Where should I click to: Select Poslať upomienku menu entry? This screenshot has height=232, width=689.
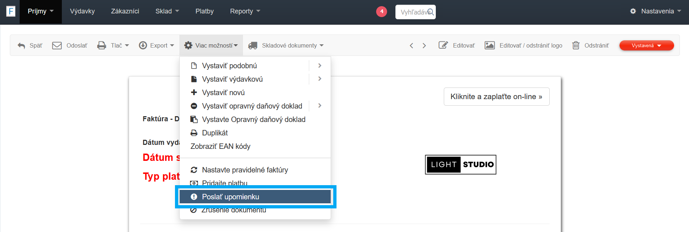pyautogui.click(x=231, y=197)
